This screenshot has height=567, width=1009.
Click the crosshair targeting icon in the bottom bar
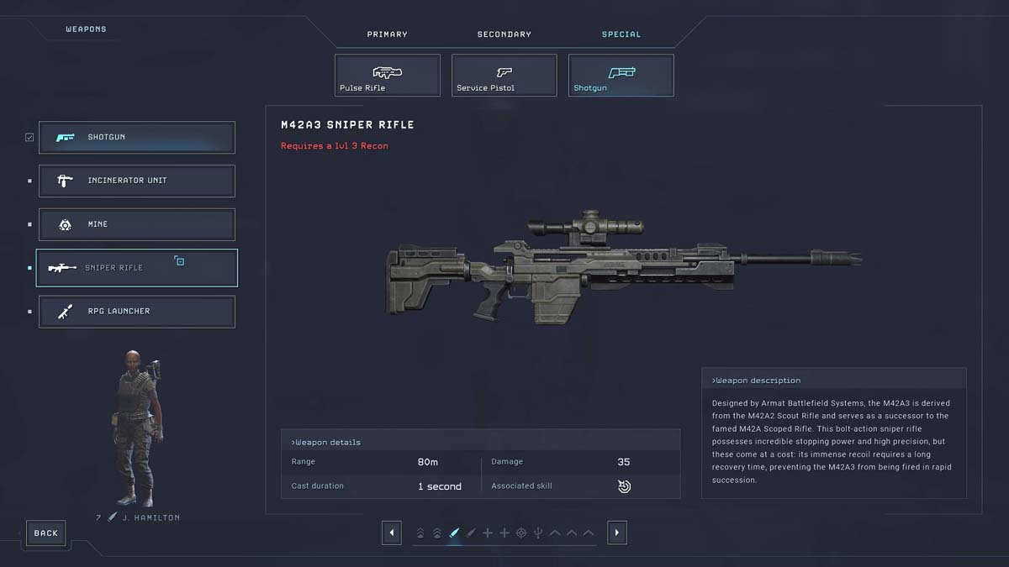tap(521, 533)
